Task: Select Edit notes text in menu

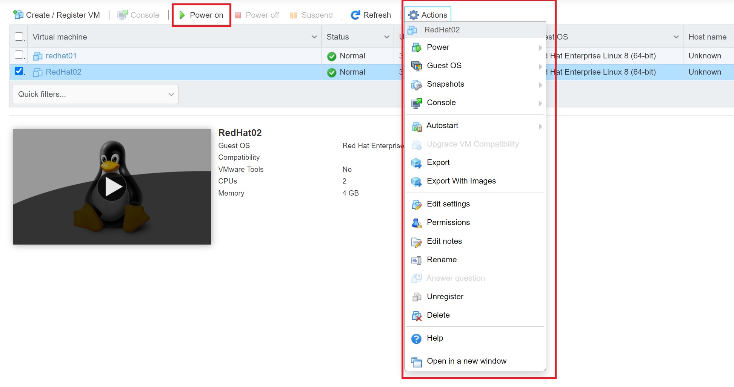Action: coord(444,241)
